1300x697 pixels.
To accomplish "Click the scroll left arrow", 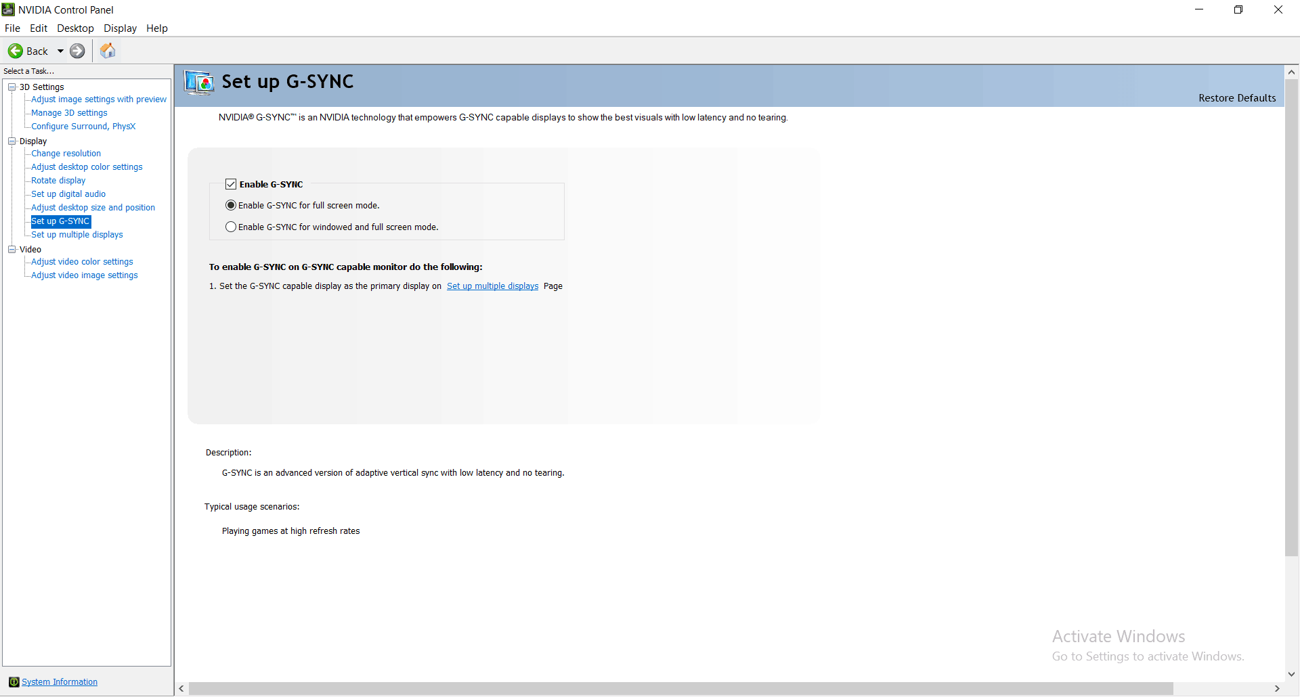I will click(x=181, y=689).
